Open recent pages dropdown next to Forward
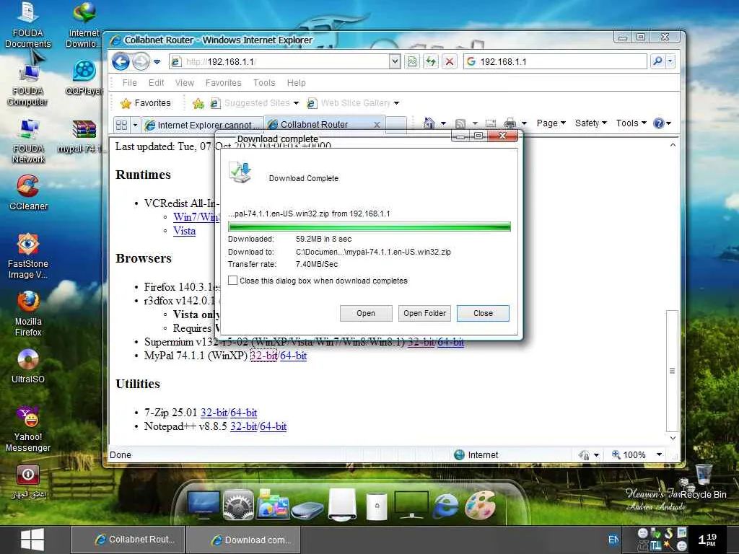The image size is (739, 554). [157, 62]
